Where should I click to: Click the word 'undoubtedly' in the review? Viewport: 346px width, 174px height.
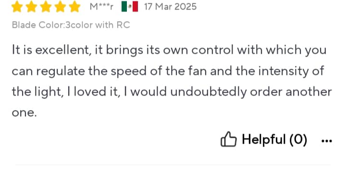(208, 92)
